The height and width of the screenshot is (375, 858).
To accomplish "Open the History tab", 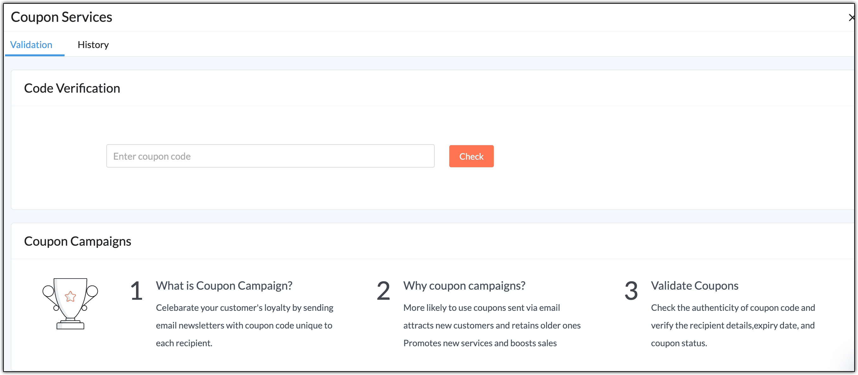I will (x=93, y=45).
